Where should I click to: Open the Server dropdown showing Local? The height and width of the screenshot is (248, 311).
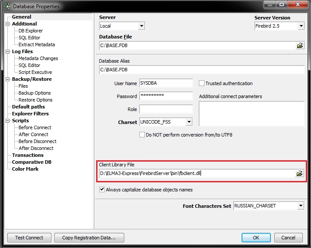click(x=141, y=26)
